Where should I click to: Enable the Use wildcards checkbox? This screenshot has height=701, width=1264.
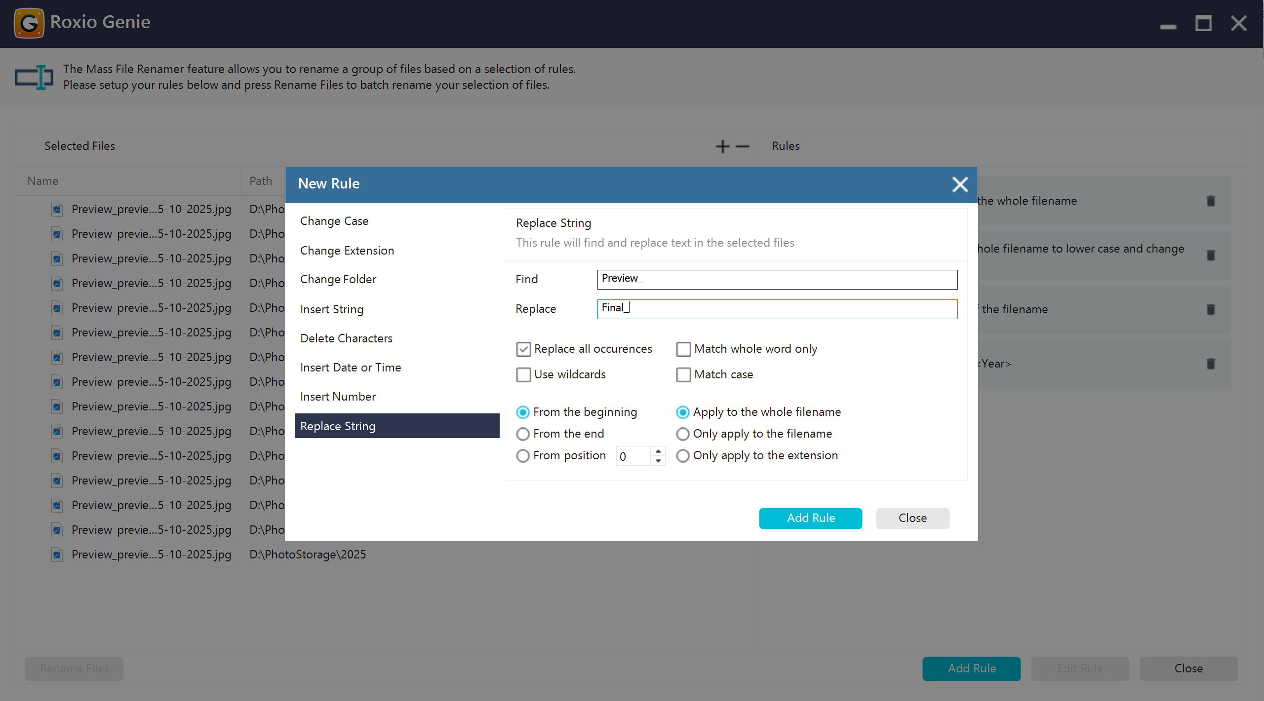point(523,375)
